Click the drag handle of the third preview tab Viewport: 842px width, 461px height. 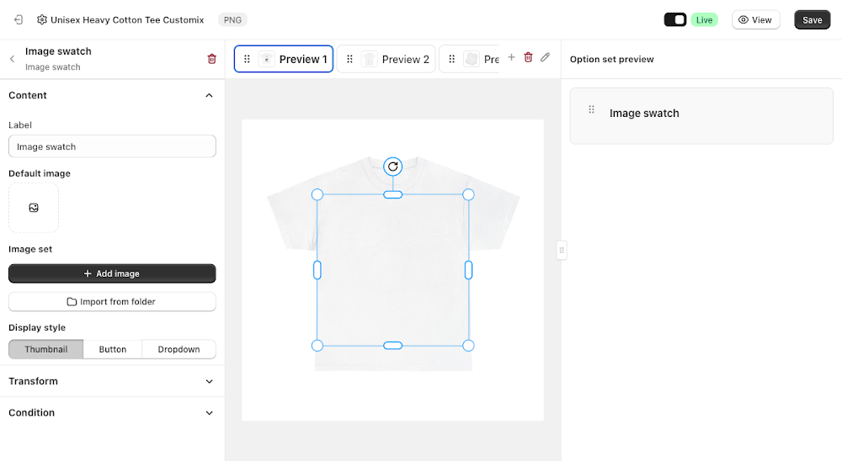[x=451, y=59]
